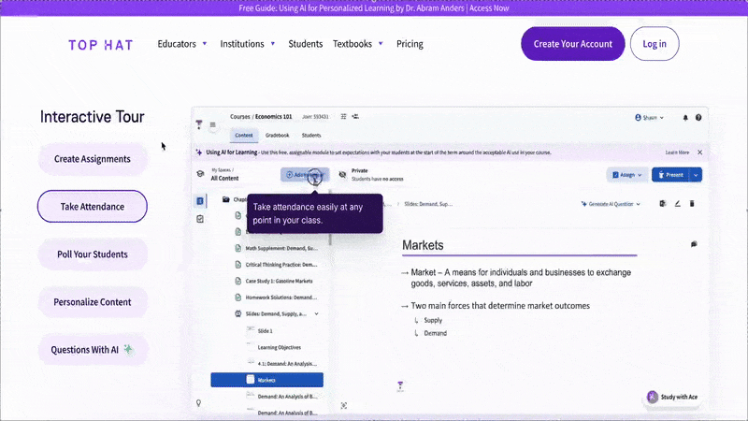
Task: Click the duplicate slide icon
Action: pyautogui.click(x=663, y=204)
